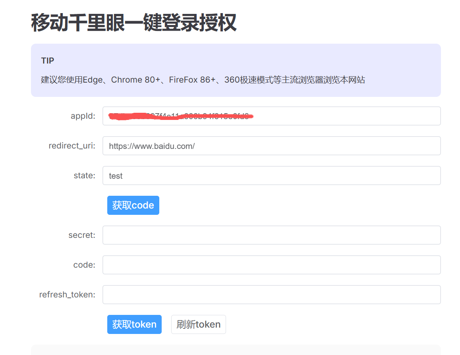Select the state field with value test

271,176
